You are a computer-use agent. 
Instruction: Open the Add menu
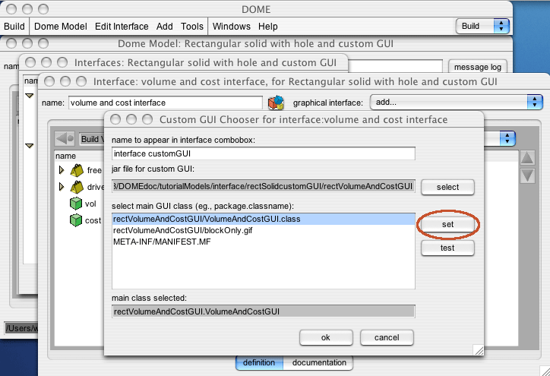165,27
